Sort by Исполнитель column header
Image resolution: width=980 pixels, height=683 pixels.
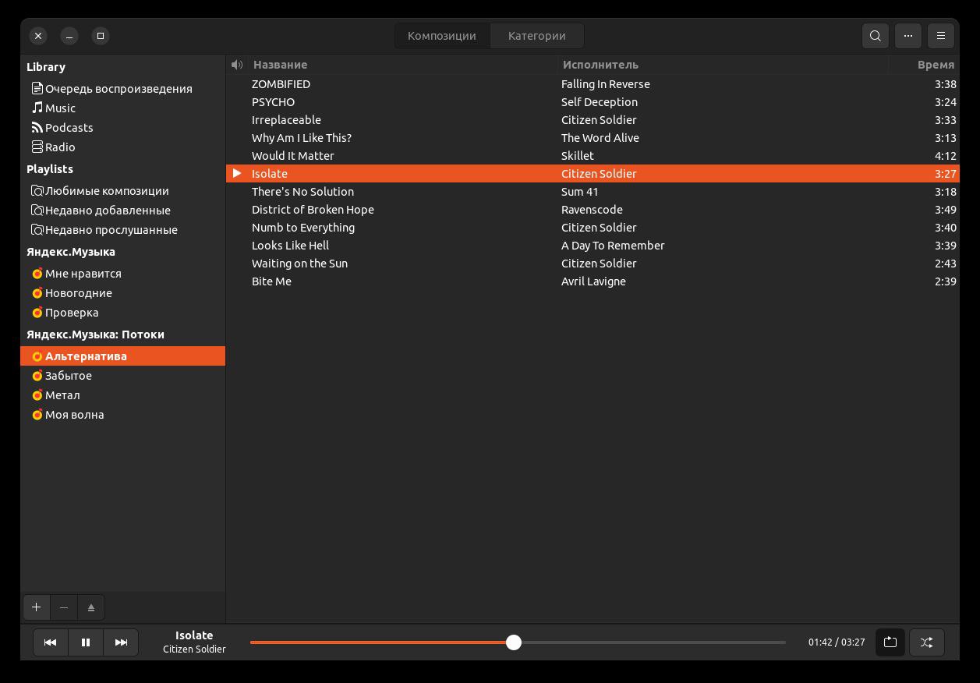coord(724,65)
